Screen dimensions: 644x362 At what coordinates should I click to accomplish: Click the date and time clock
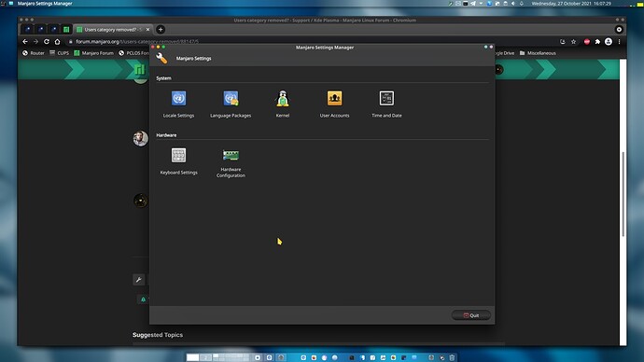[x=571, y=4]
